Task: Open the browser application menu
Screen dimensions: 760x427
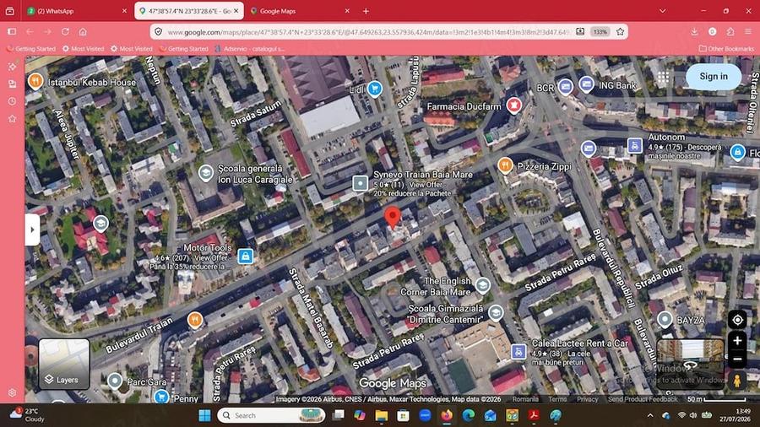Action: click(748, 31)
